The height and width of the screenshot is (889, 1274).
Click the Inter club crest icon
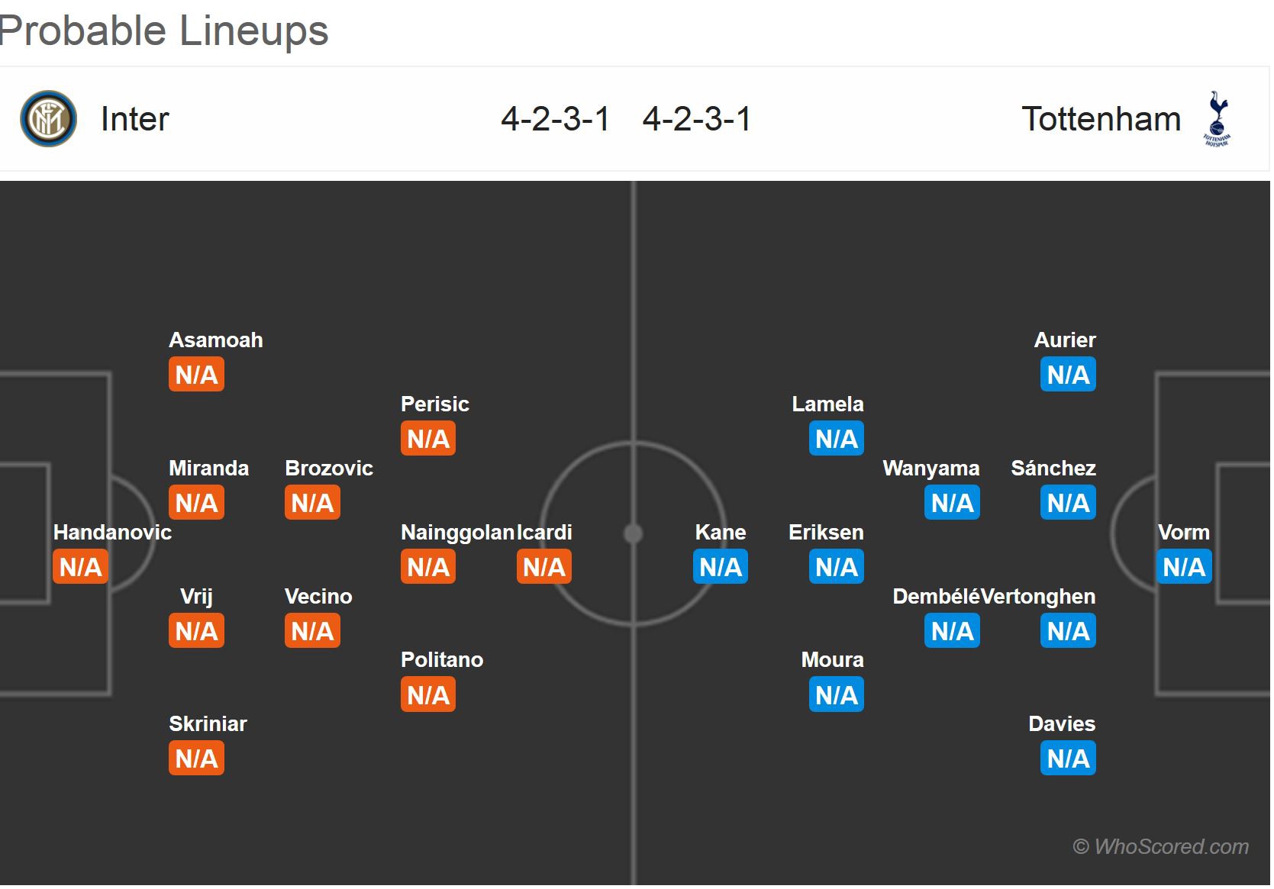(48, 119)
